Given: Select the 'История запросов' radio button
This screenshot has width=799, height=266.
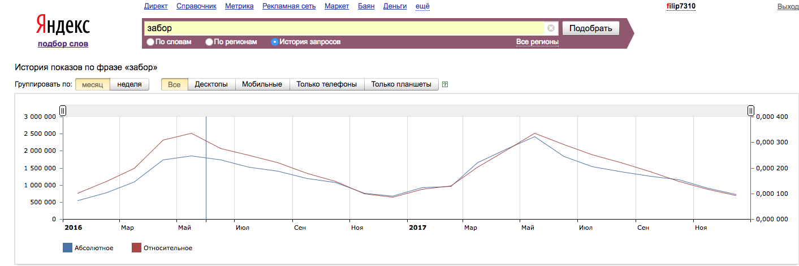Looking at the screenshot, I should 275,42.
